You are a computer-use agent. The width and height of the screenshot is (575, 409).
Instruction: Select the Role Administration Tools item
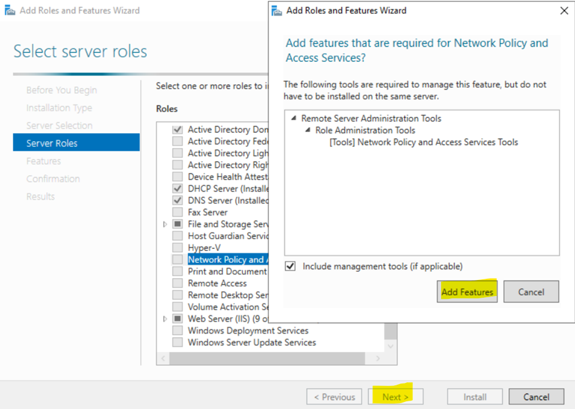365,130
